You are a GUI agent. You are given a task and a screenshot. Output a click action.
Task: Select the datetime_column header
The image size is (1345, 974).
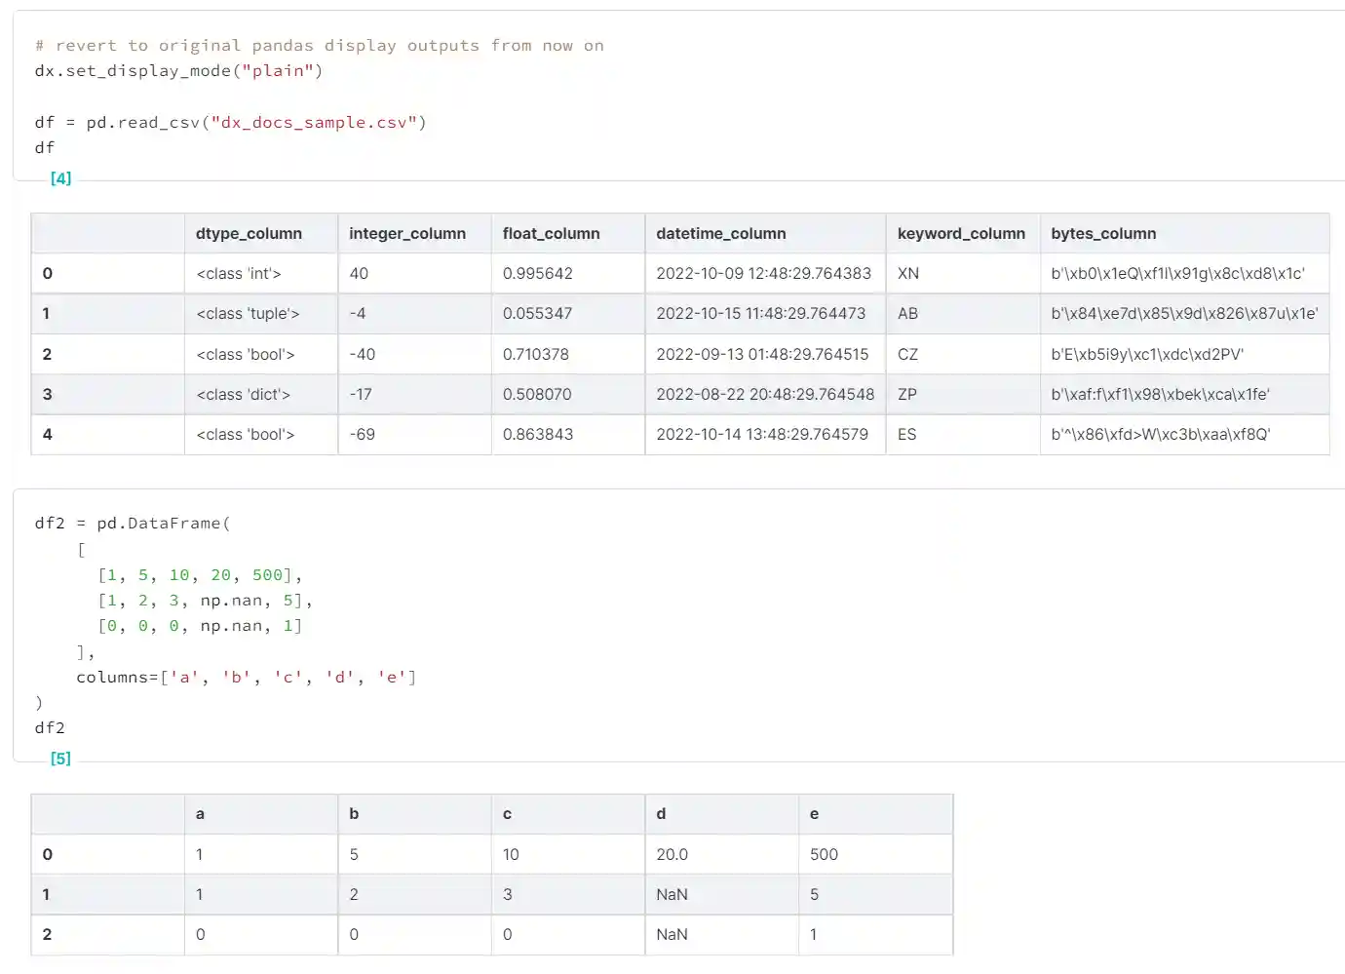click(x=720, y=234)
